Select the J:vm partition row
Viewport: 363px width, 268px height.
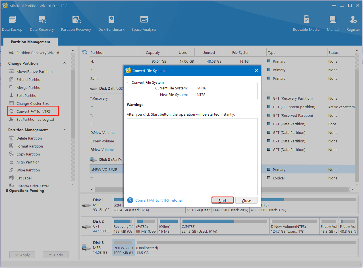222,78
